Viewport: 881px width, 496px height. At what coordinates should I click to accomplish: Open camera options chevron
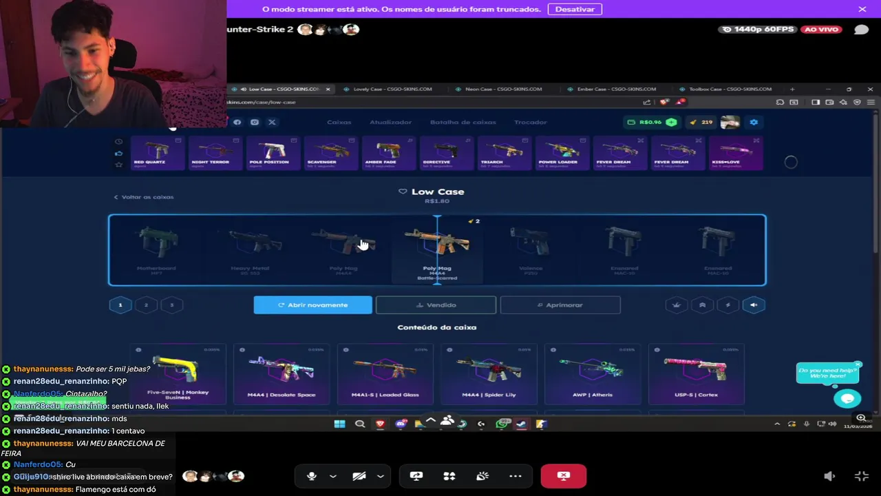point(380,476)
